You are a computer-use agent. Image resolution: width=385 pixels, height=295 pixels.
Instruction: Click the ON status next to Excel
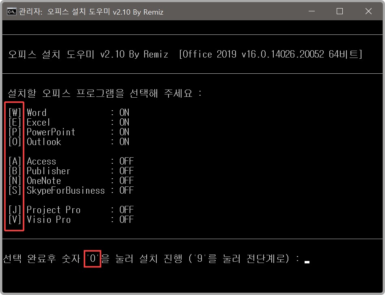tap(124, 122)
